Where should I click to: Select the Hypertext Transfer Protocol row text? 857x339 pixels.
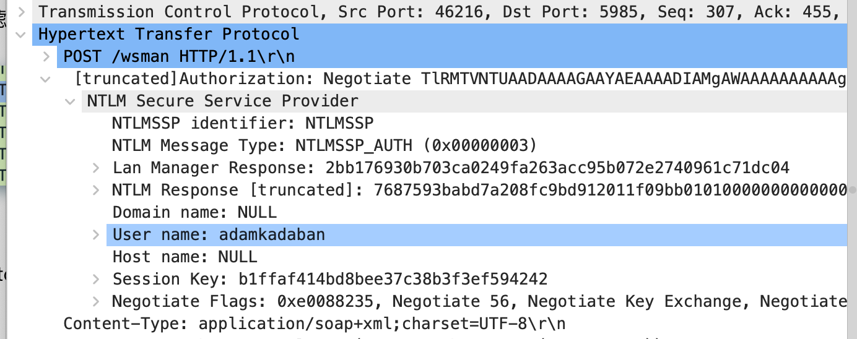click(x=168, y=35)
